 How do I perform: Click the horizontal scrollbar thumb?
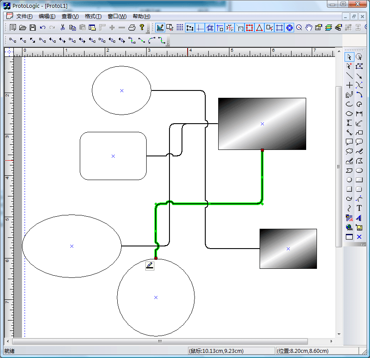[x=160, y=341]
